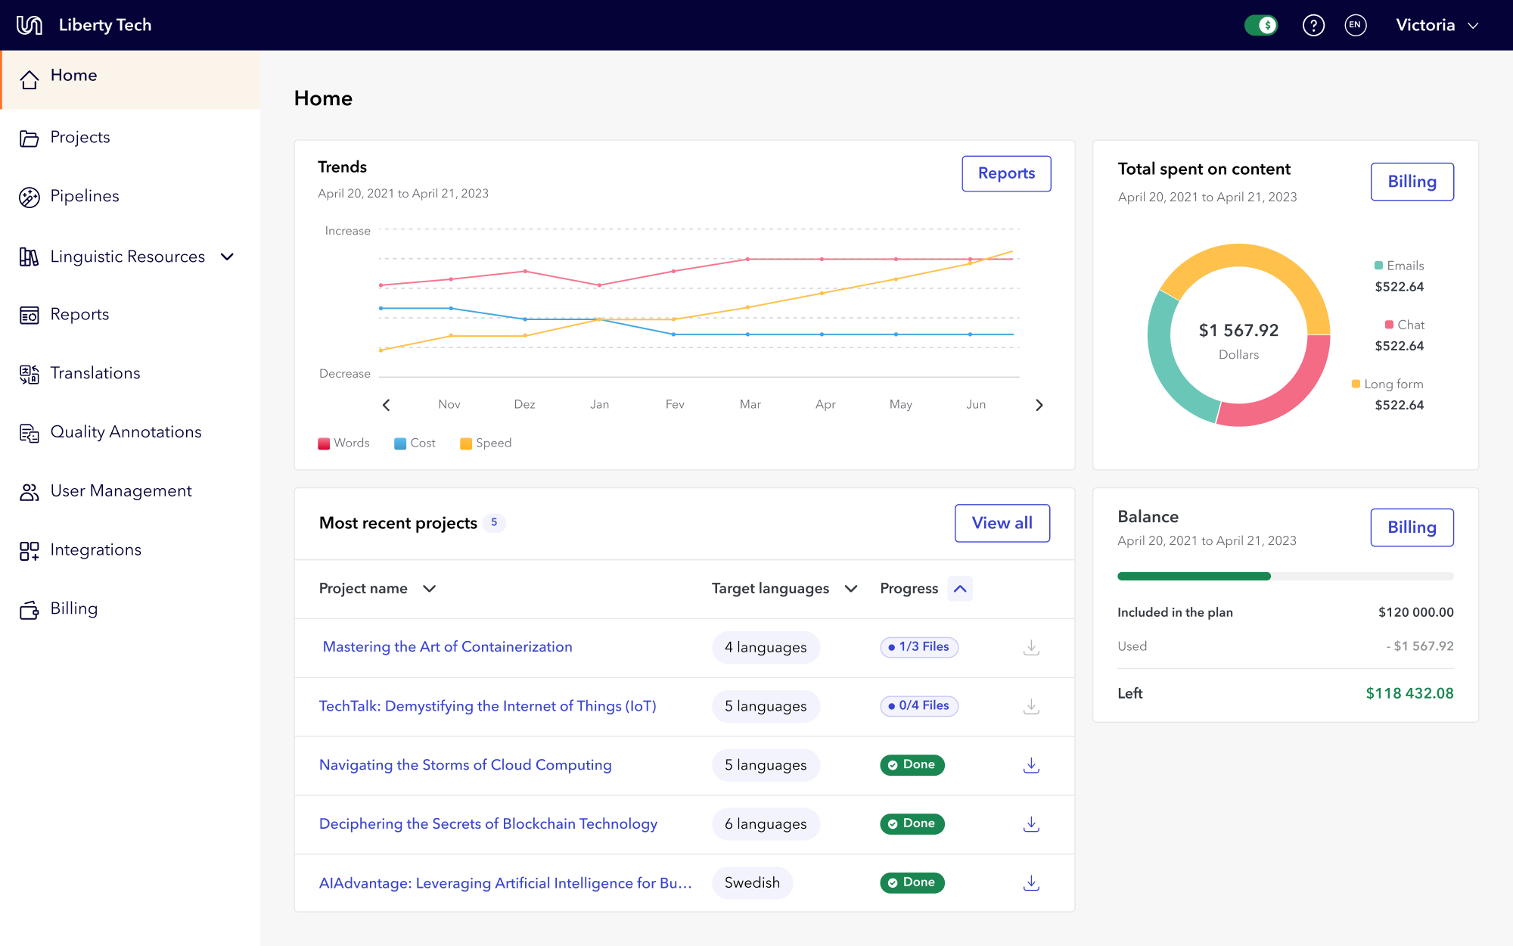This screenshot has width=1513, height=946.
Task: Select the Translations sidebar icon
Action: 29,372
